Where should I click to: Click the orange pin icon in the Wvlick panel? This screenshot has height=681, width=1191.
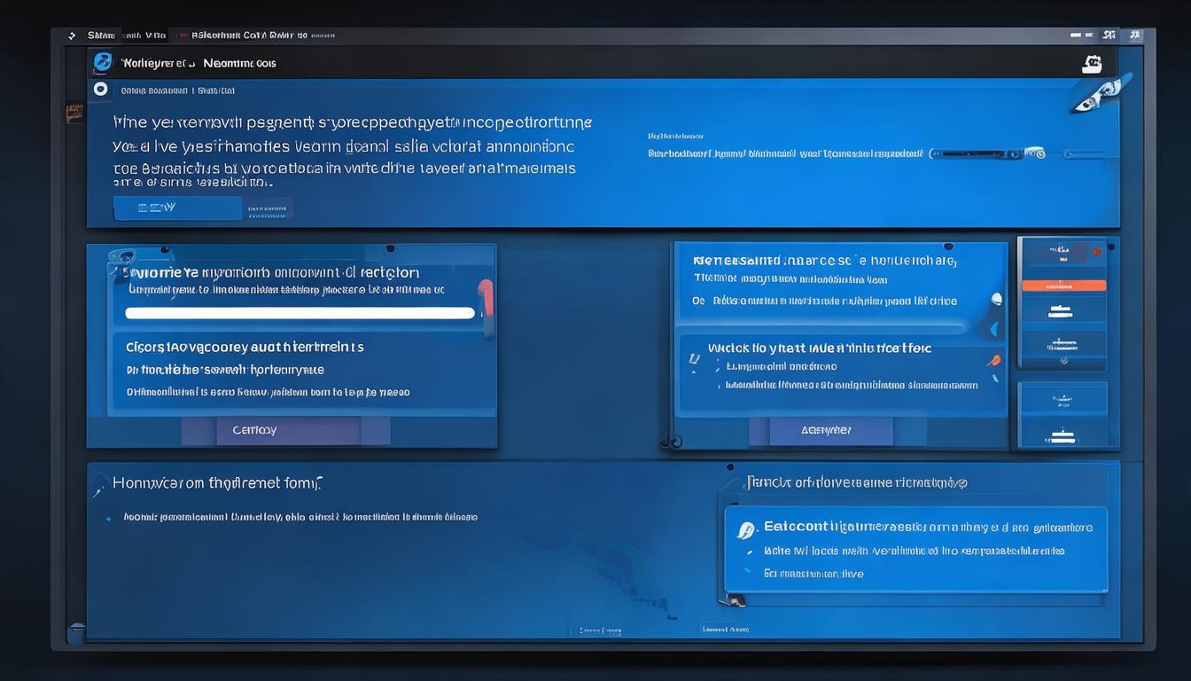(993, 361)
